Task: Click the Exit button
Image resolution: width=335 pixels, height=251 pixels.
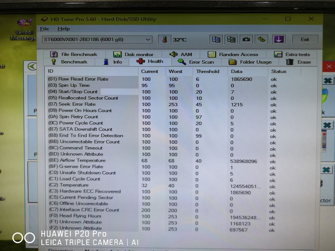Action: coord(305,39)
